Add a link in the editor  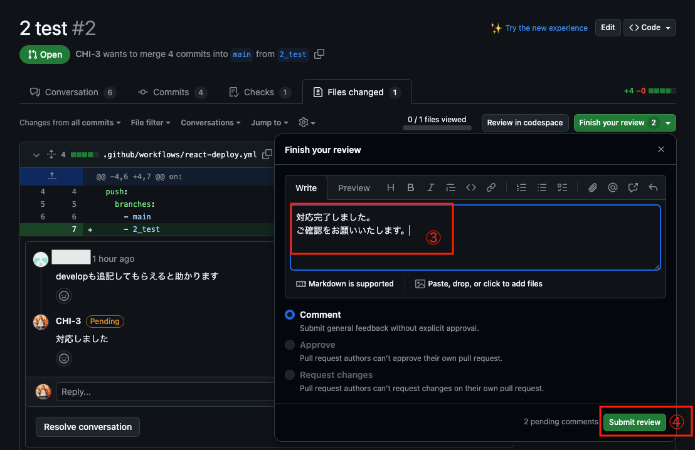coord(491,188)
